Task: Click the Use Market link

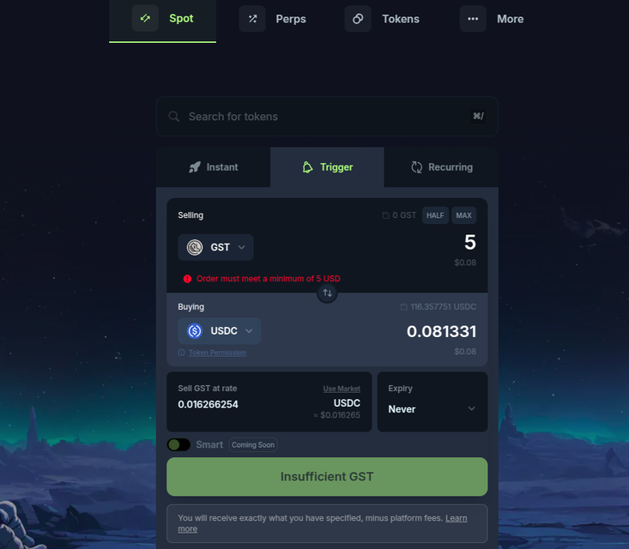Action: (x=342, y=389)
